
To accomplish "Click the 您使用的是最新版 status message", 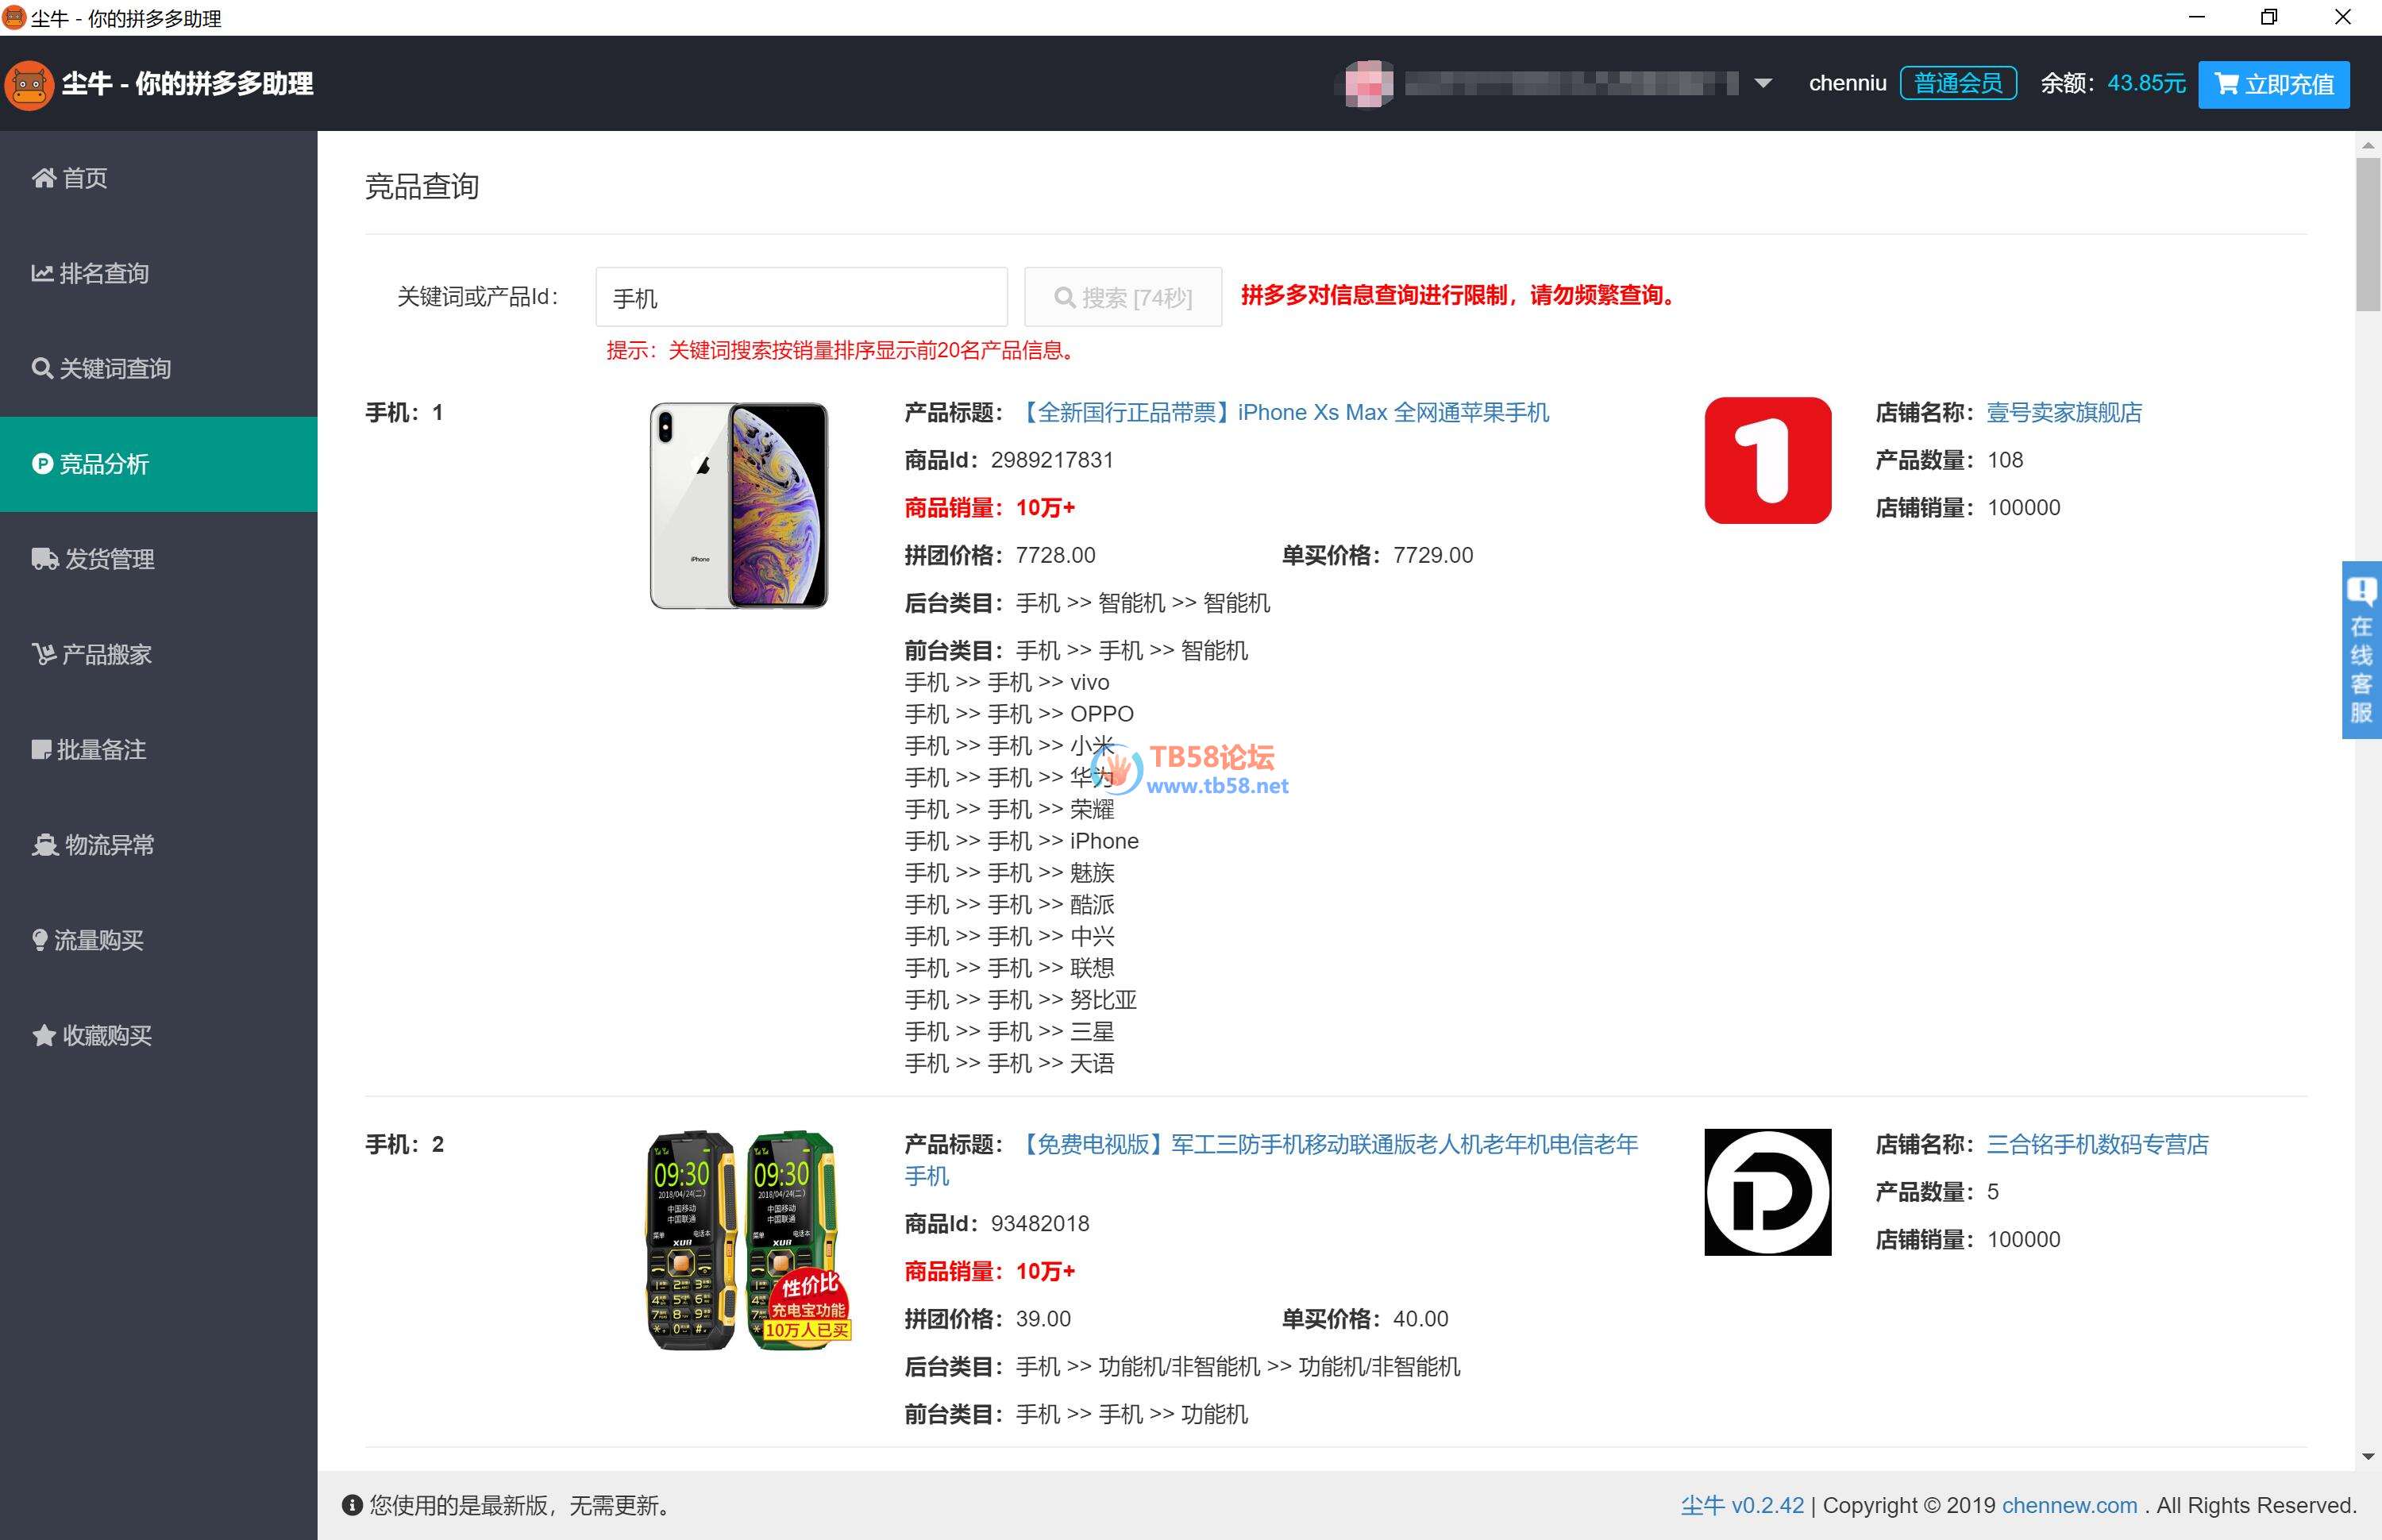I will pyautogui.click(x=520, y=1505).
